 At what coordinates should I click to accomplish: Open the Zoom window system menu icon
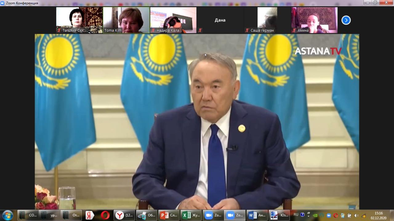2,3
